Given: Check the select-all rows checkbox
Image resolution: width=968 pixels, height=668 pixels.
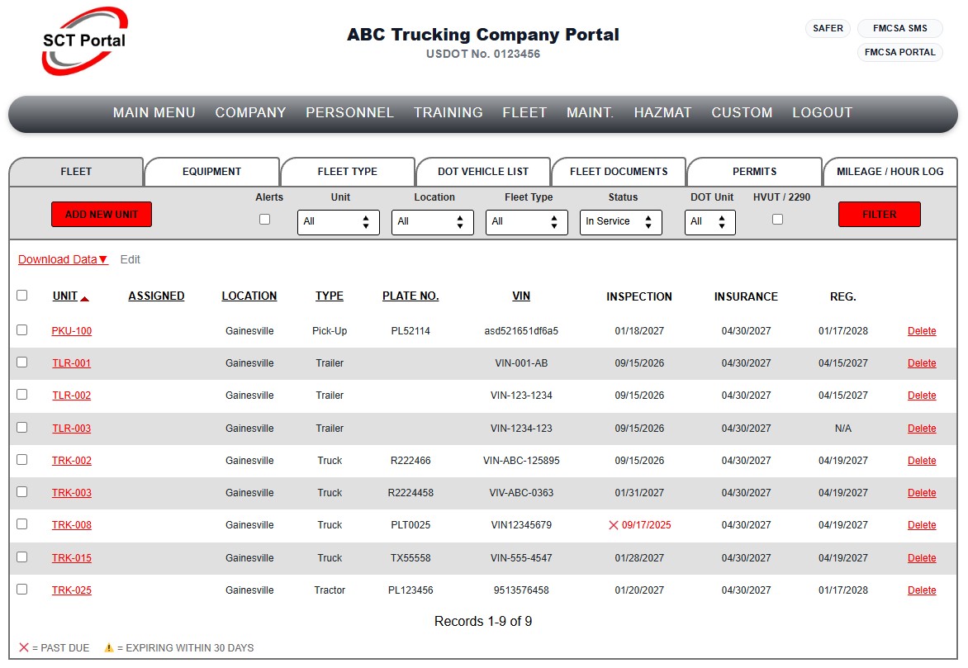Looking at the screenshot, I should [x=22, y=295].
